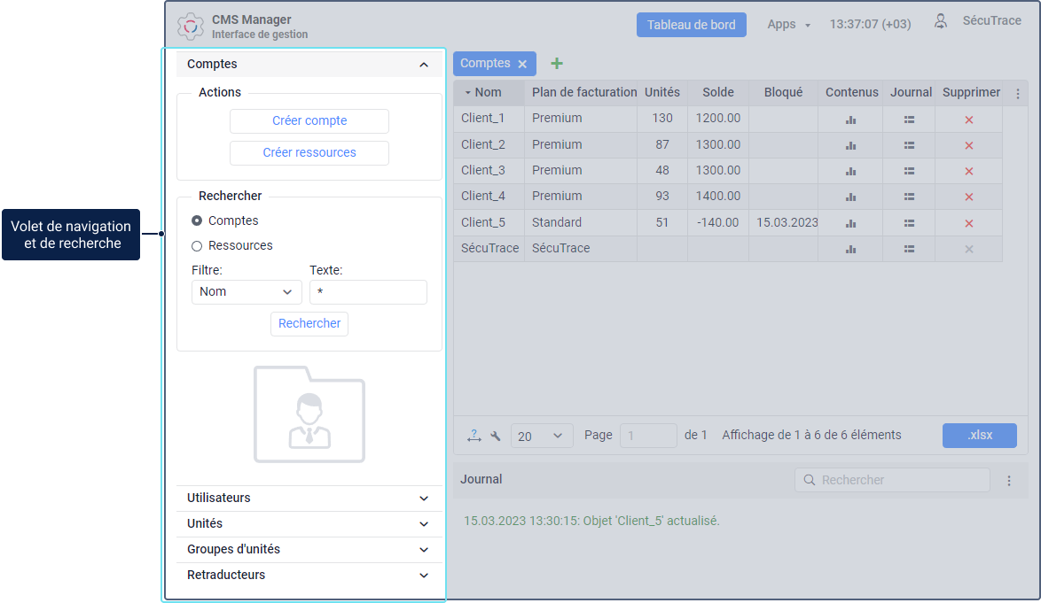Screen dimensions: 1041x603
Task: Click the wrench settings icon below table
Action: pyautogui.click(x=496, y=436)
